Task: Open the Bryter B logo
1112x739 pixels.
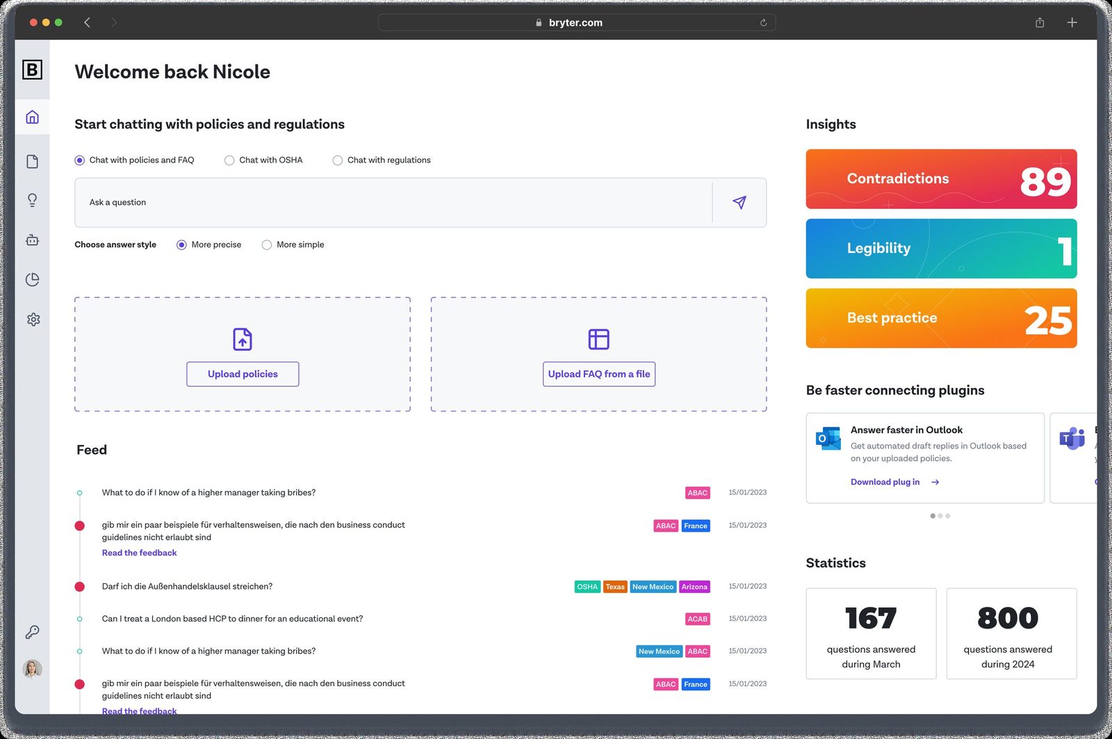Action: [32, 70]
